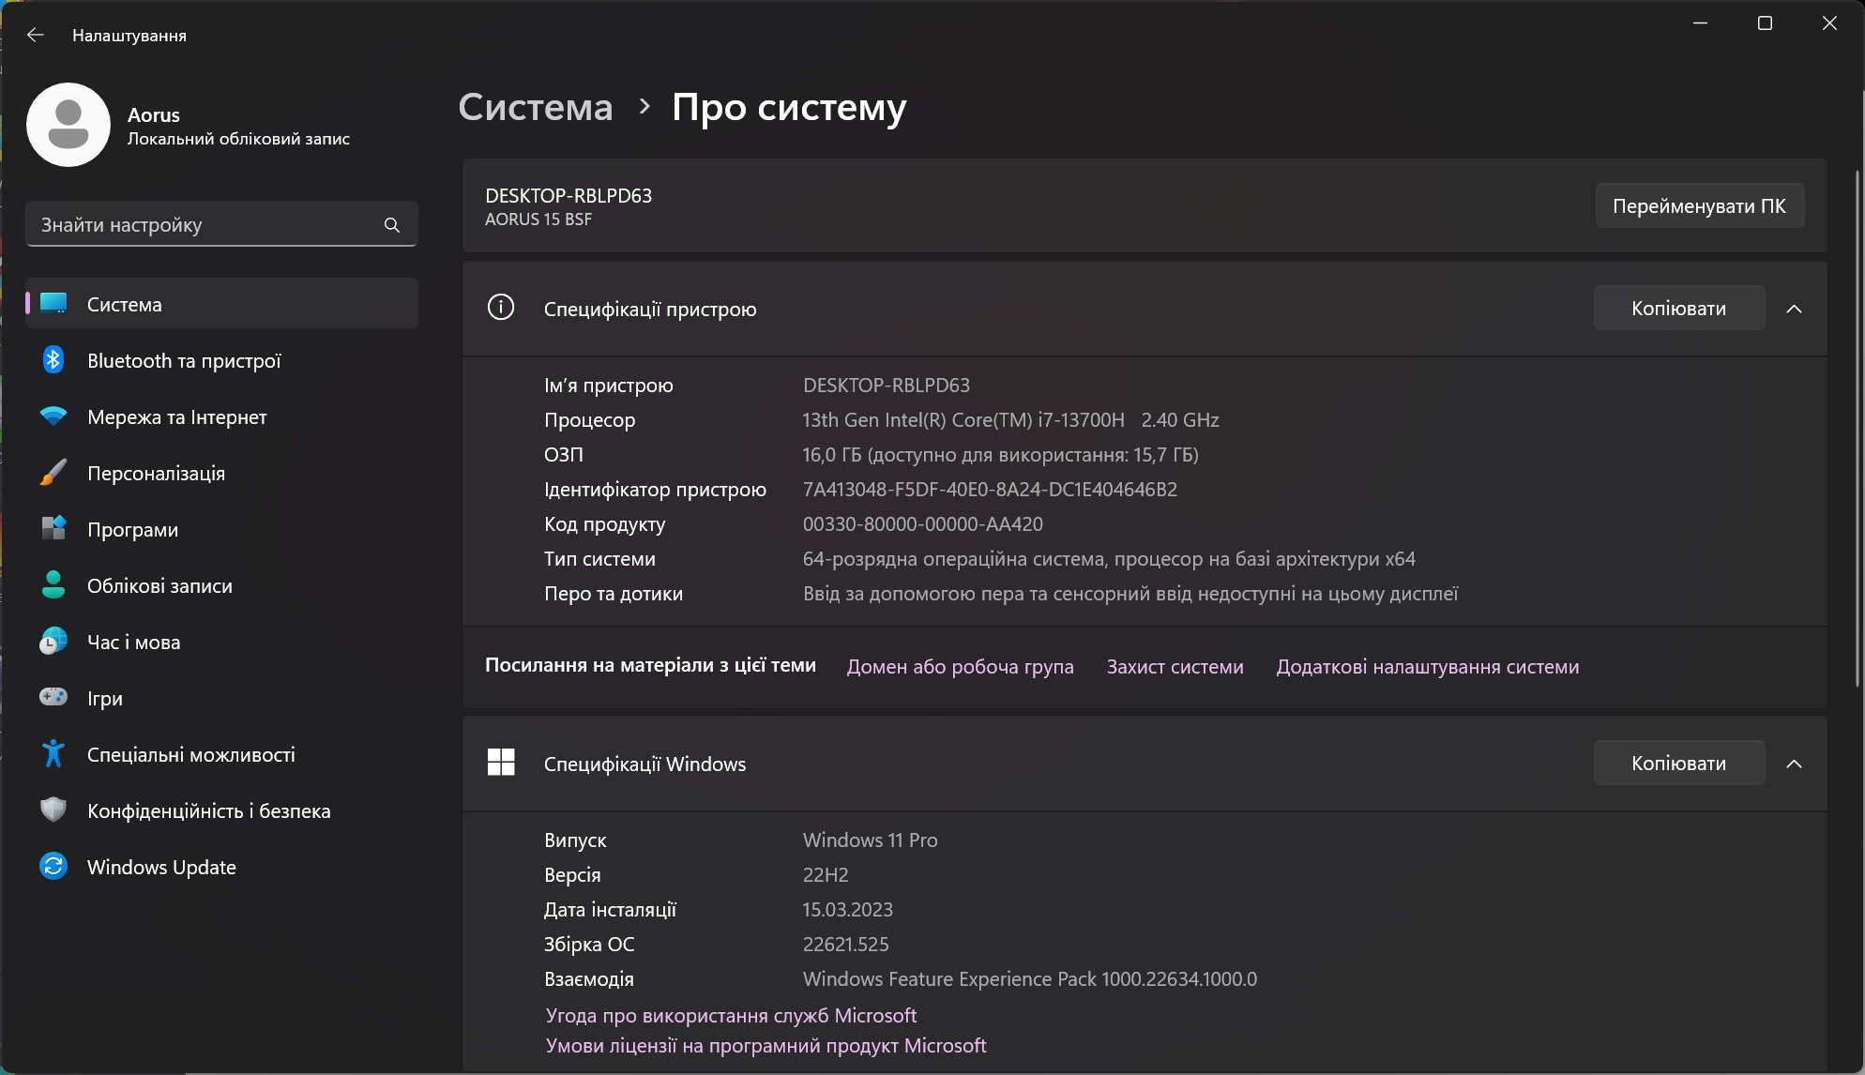The height and width of the screenshot is (1075, 1865).
Task: Click the version value 22H2
Action: 825,874
